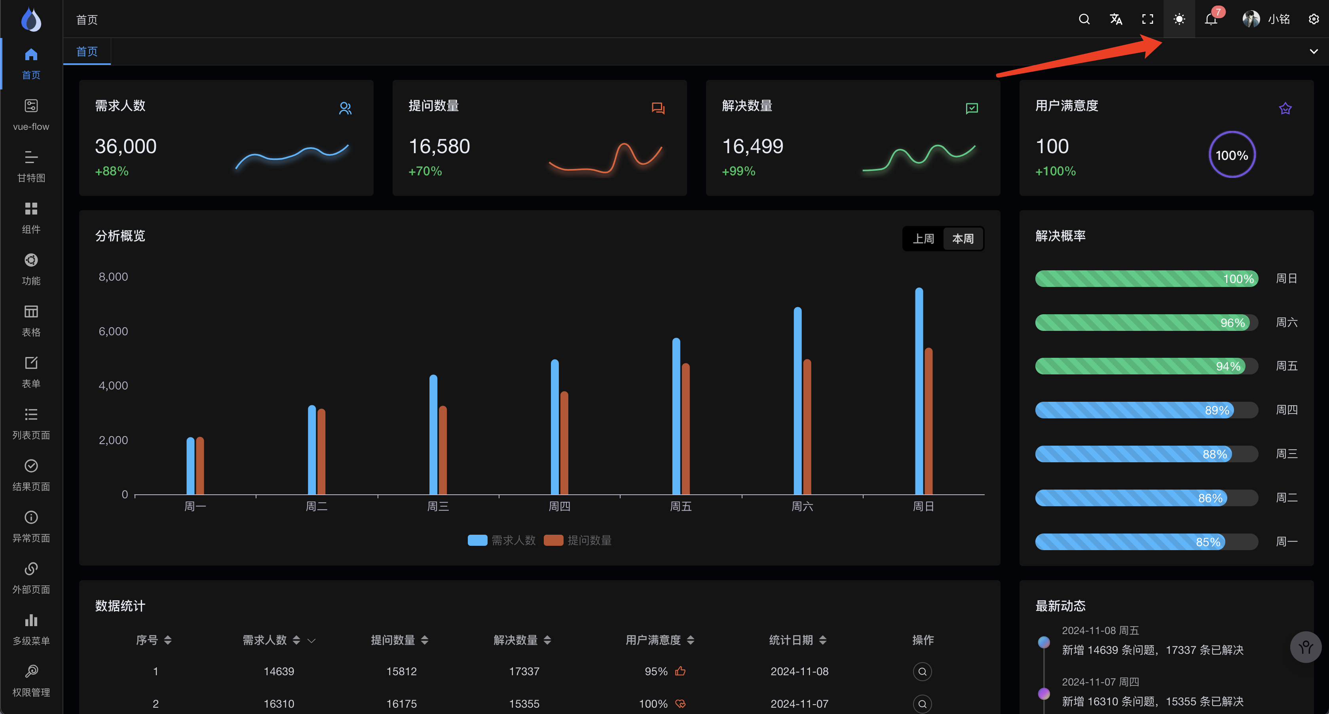This screenshot has height=714, width=1329.
Task: Sort table by 解决数量 column
Action: (x=547, y=640)
